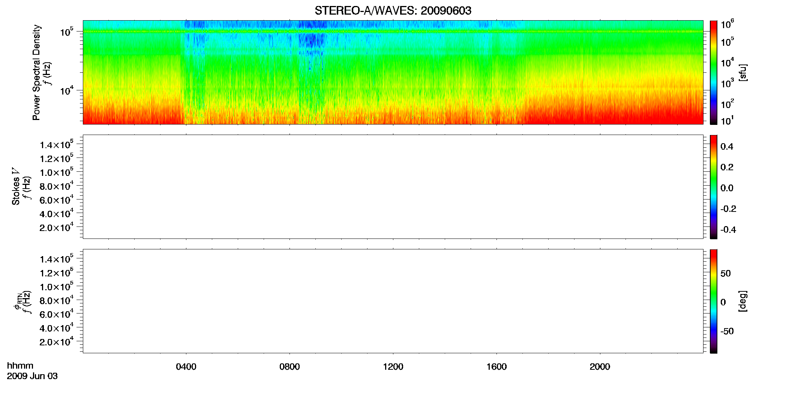The image size is (786, 405).
Task: Click the 2009 Jun 03 date label
Action: pos(32,376)
